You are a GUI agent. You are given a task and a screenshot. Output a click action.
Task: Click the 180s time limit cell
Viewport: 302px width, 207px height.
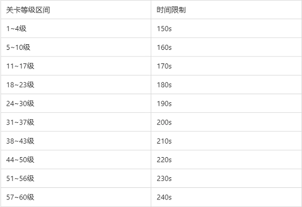165,85
